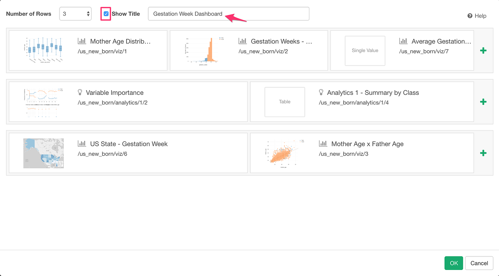Click the US map thumbnail preview
This screenshot has height=276, width=499.
point(43,153)
